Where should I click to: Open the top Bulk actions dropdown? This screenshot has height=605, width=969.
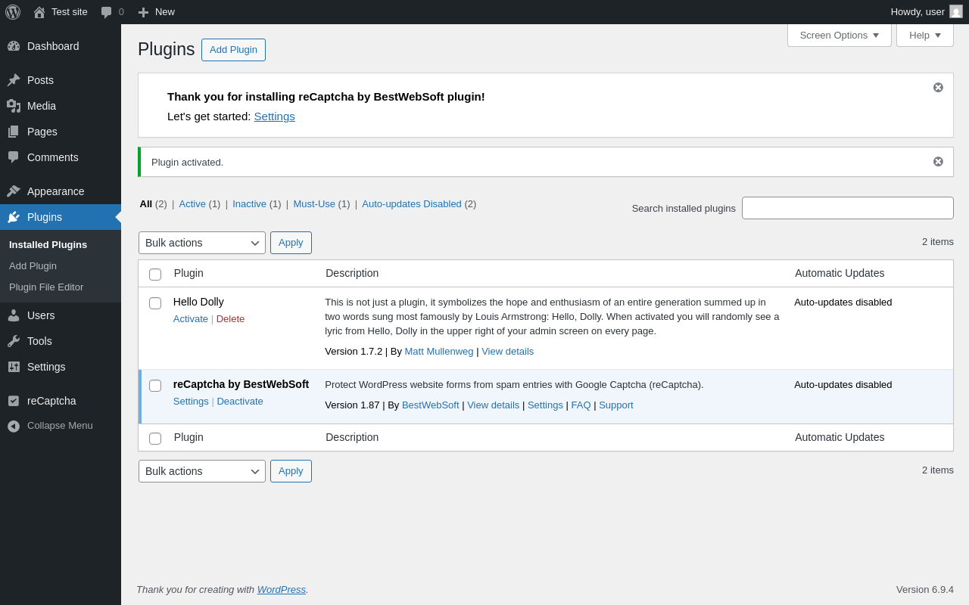pyautogui.click(x=201, y=243)
